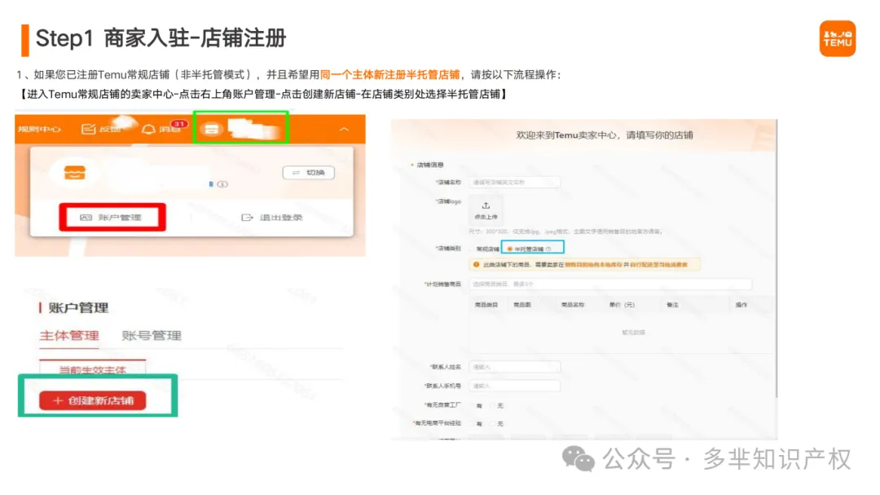Click the orange shop avatar icon
Screen dimensions: 880x495
tap(75, 173)
